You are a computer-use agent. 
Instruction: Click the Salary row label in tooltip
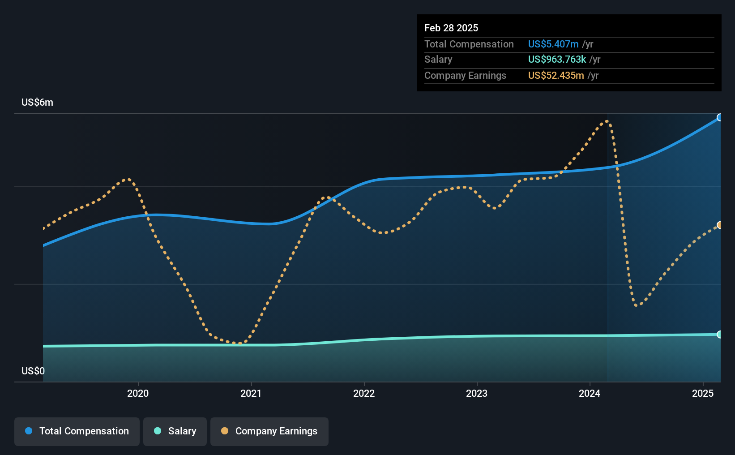[x=438, y=59]
